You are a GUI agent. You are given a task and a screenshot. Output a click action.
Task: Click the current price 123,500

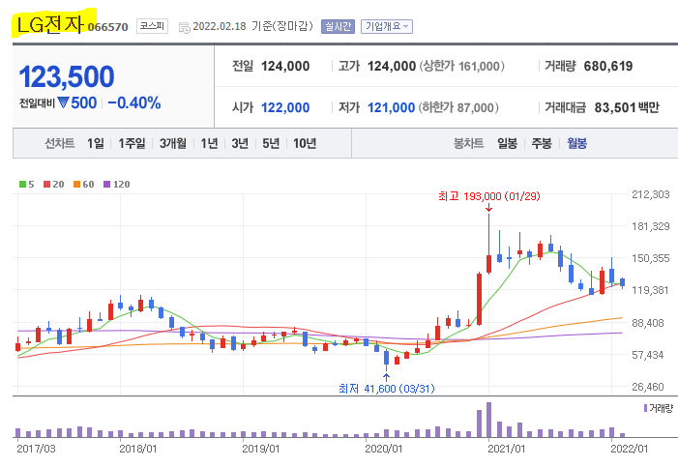pos(67,77)
